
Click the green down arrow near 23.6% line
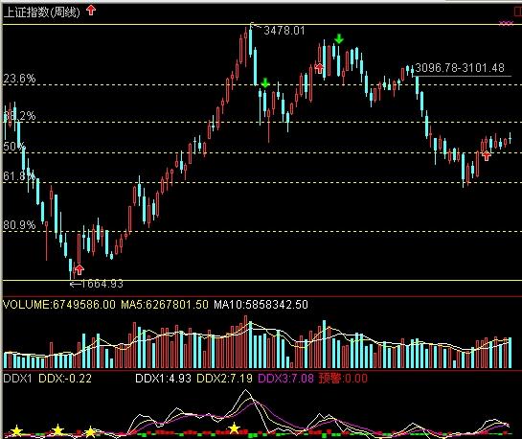coord(265,82)
